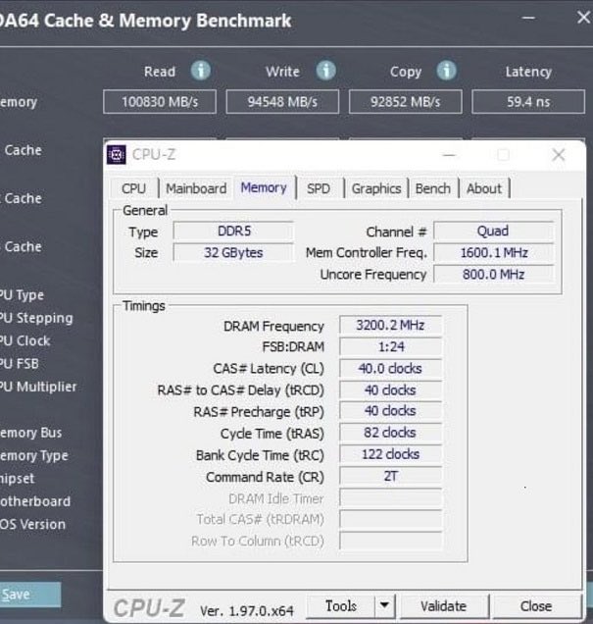593x624 pixels.
Task: Switch to the Mainboard tab
Action: pyautogui.click(x=196, y=188)
